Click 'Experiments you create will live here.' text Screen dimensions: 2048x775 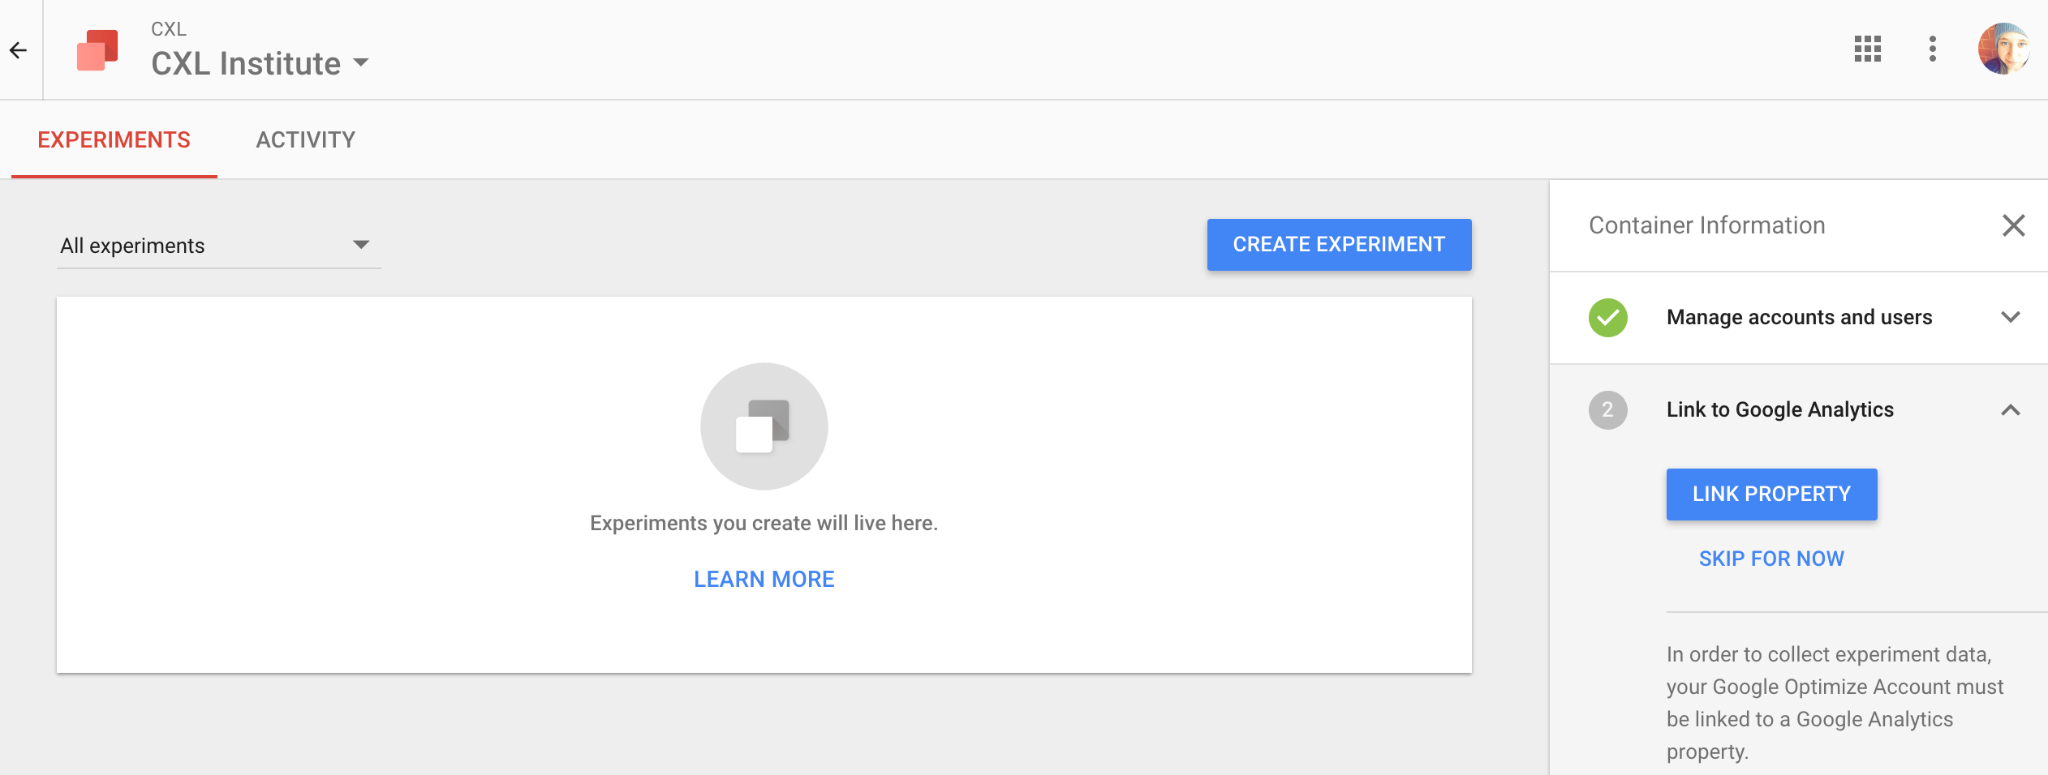click(764, 523)
